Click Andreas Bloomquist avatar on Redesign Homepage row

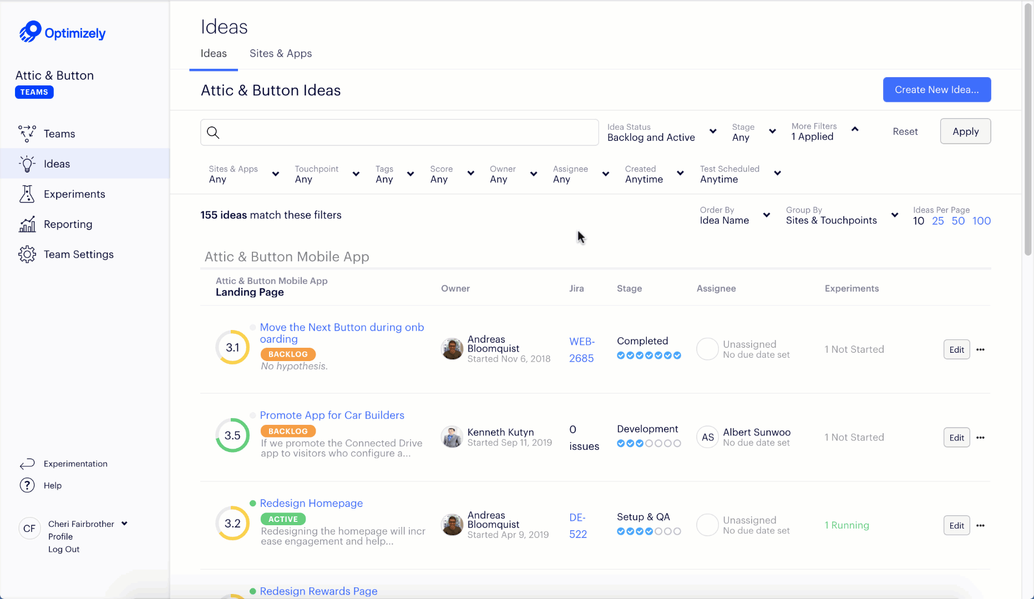coord(452,525)
